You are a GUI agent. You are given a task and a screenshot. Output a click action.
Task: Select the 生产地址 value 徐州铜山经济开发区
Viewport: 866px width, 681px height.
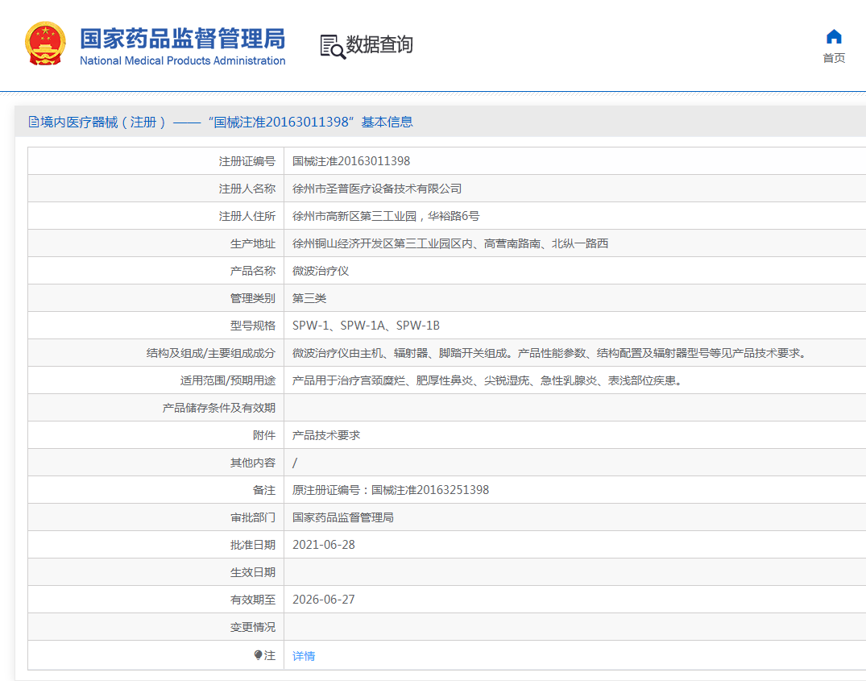point(450,243)
